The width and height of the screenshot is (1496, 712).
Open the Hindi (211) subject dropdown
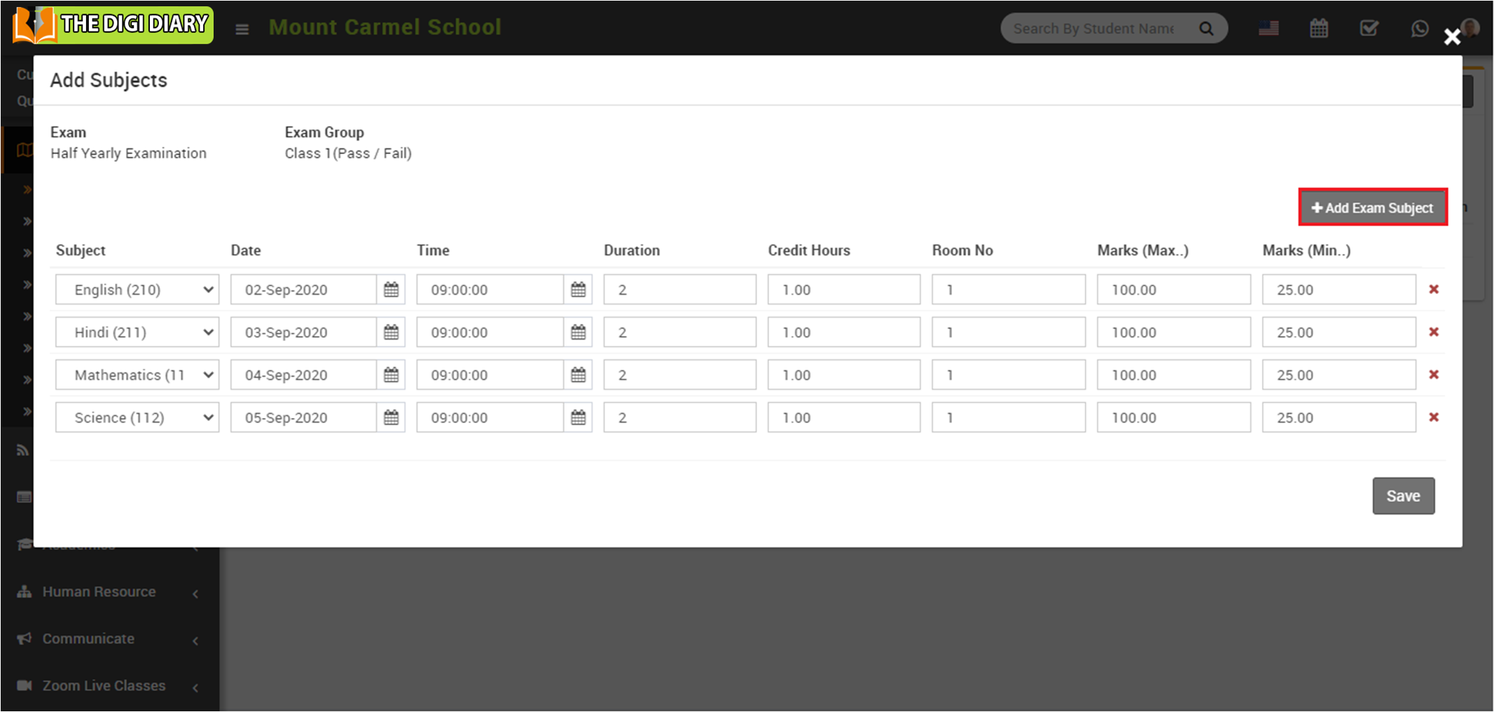(137, 333)
